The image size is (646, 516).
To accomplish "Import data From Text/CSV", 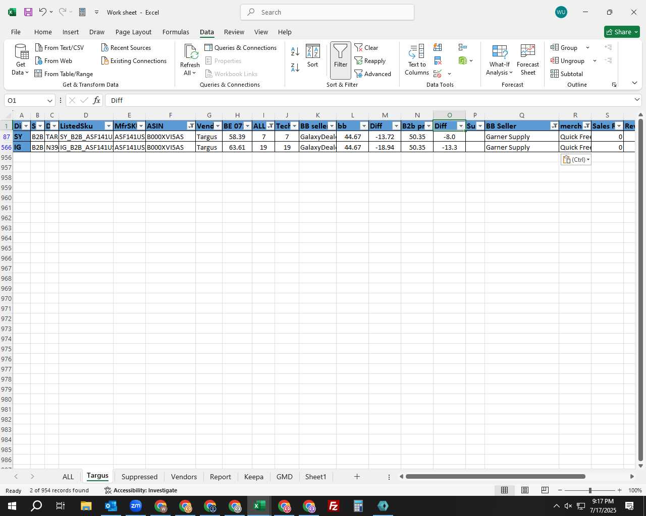I will (60, 47).
